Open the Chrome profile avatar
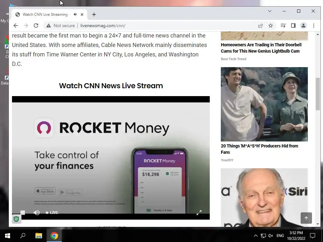Viewport: 323px width, 242px height. pyautogui.click(x=303, y=26)
